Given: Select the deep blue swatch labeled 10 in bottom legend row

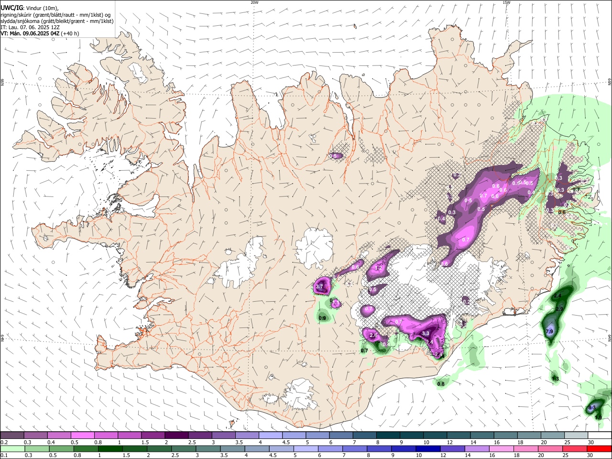Looking at the screenshot, I should point(428,448).
